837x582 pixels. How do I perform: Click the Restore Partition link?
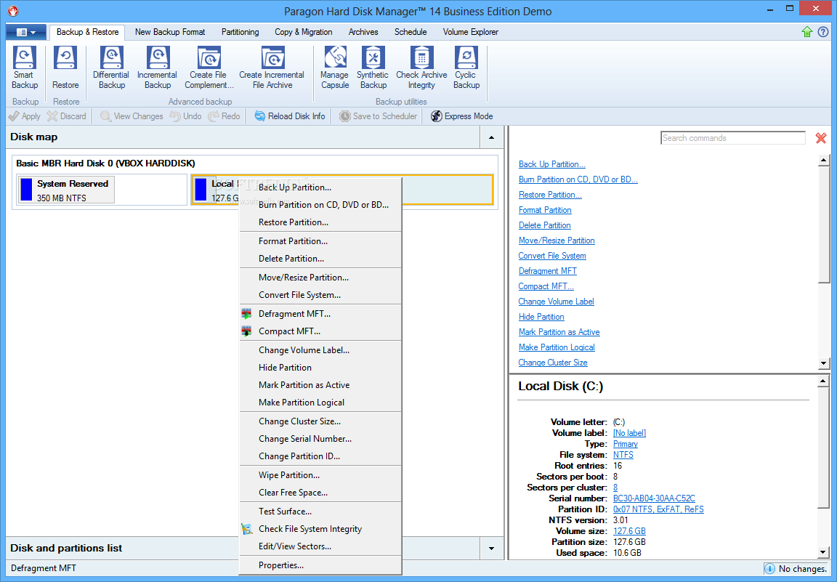pyautogui.click(x=550, y=195)
